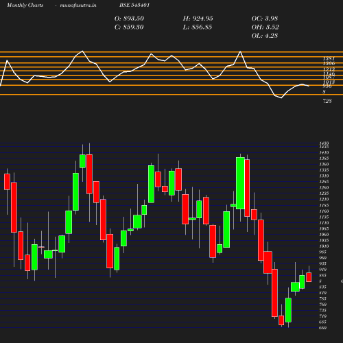Viewport: 343px width, 343px height.
Task: Click the tallest green candlestick peaking near 1385
Action: 240,183
